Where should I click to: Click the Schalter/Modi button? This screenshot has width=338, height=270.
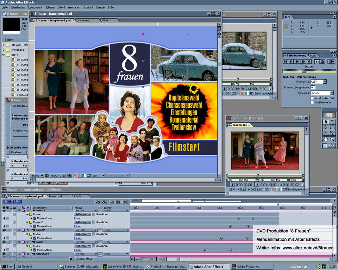click(84, 259)
